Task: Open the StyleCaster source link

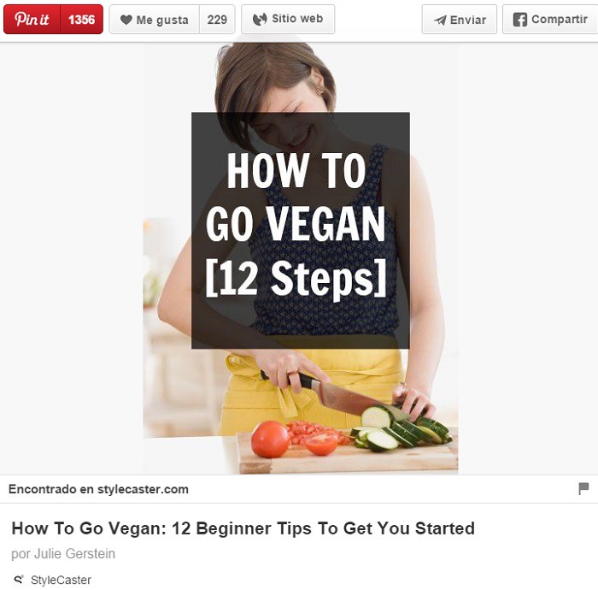Action: (61, 580)
